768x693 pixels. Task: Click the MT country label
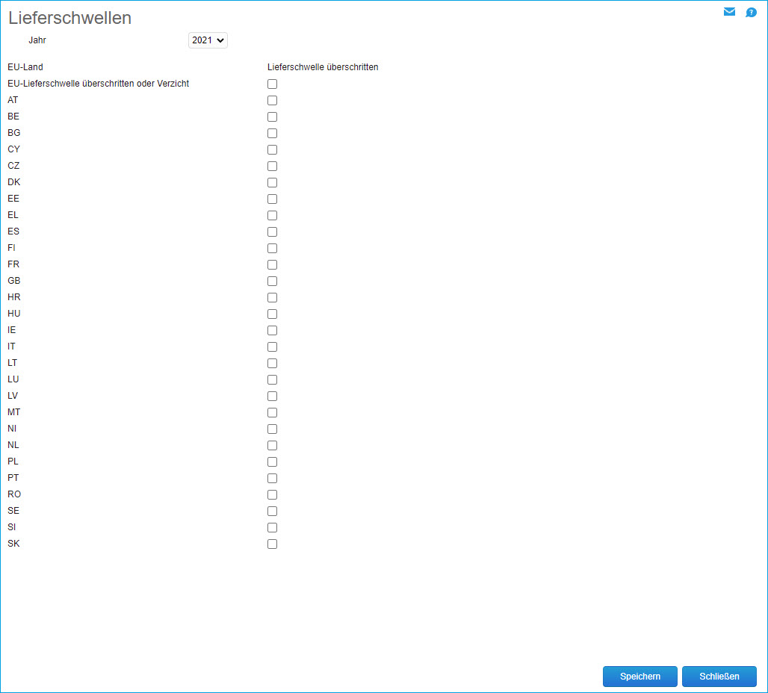(13, 412)
